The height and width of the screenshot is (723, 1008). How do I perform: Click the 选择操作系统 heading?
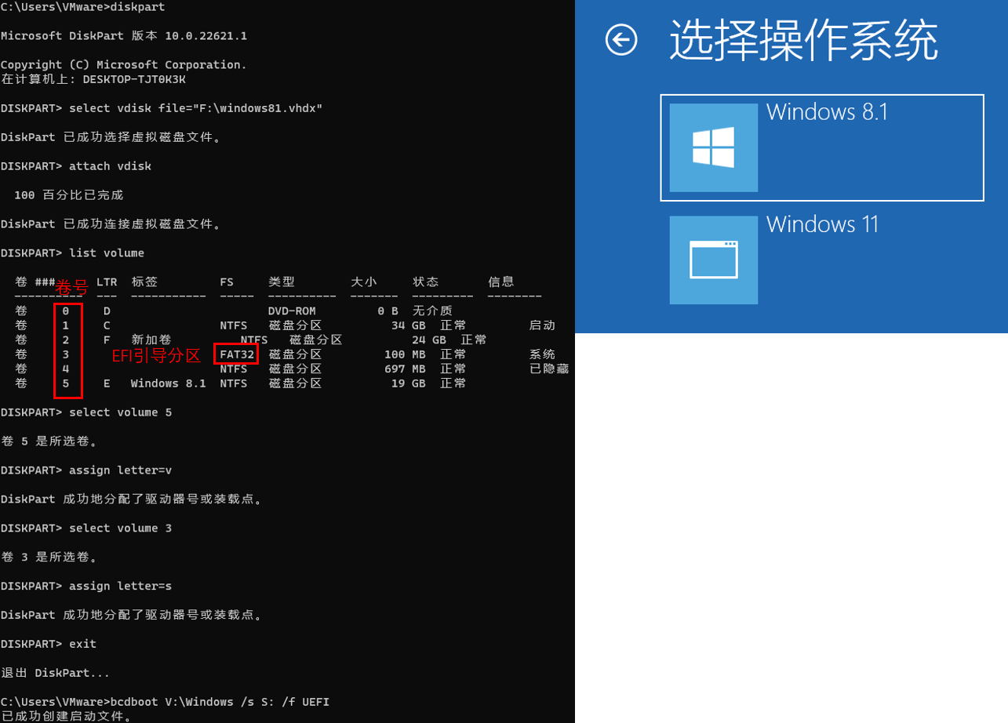point(804,41)
